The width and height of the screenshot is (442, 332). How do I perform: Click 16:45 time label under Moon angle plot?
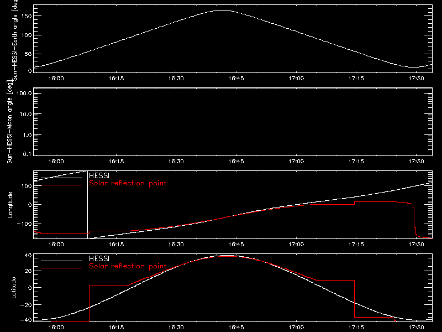tap(236, 162)
